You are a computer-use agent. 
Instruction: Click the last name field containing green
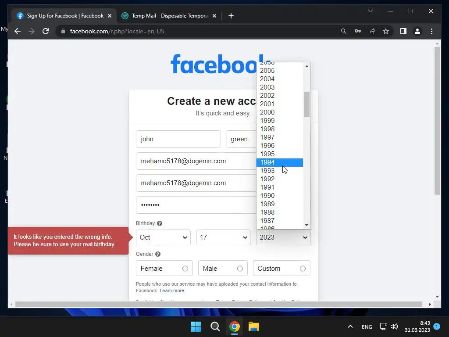(x=241, y=139)
